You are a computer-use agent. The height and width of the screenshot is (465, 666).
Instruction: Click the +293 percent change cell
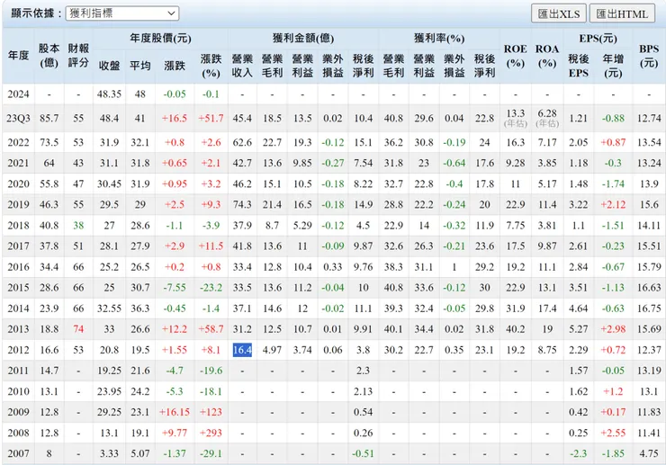[x=211, y=433]
